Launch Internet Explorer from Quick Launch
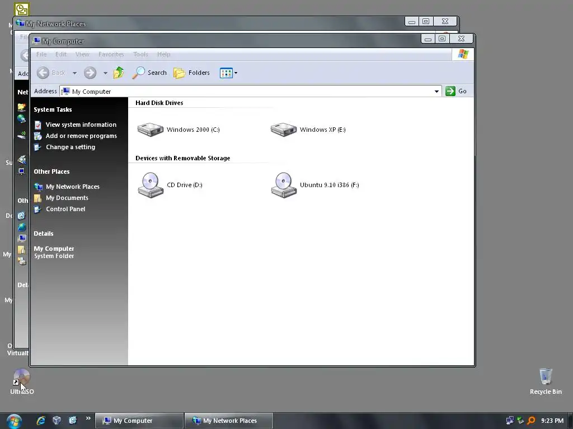 click(40, 421)
